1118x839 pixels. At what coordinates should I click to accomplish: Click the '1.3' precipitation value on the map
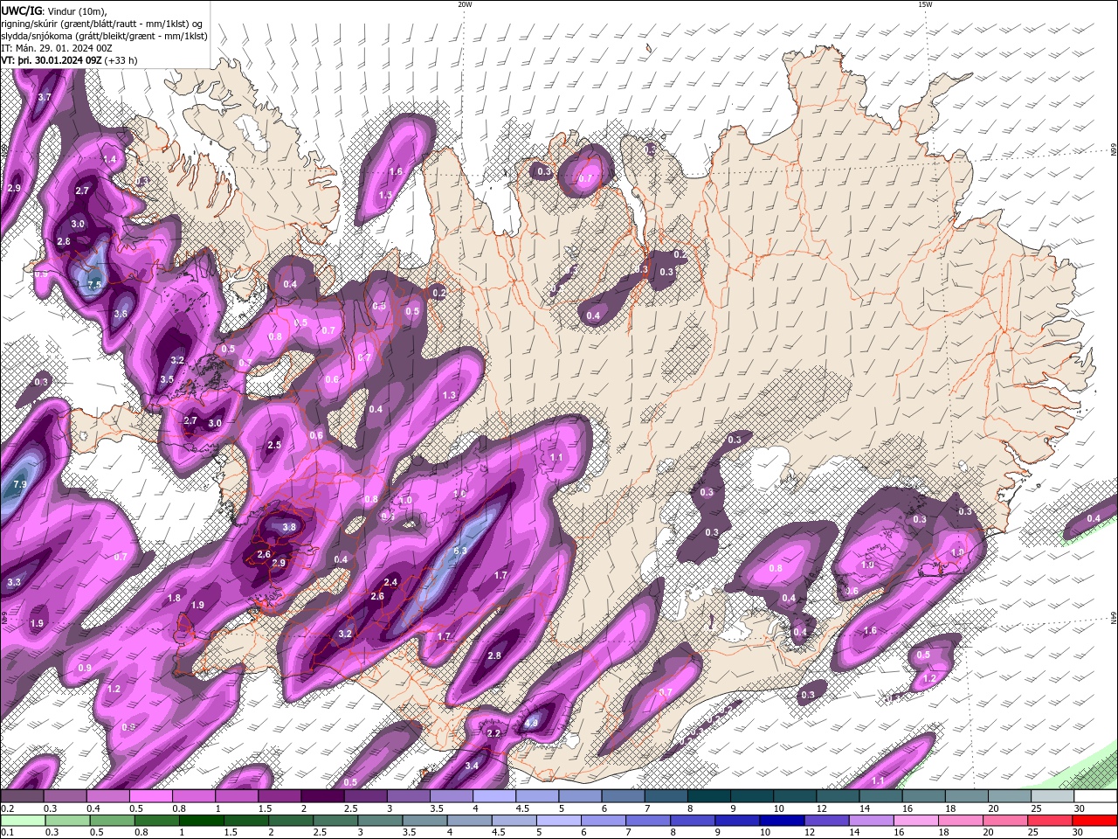tap(449, 396)
